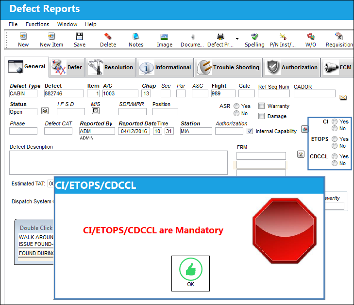Select CDCCL Yes radio button
The image size is (354, 305).
pos(335,156)
